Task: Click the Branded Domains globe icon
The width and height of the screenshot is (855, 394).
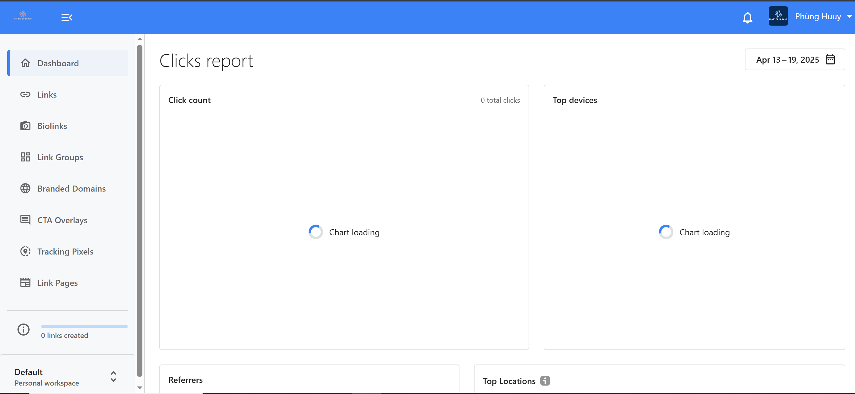Action: (25, 189)
